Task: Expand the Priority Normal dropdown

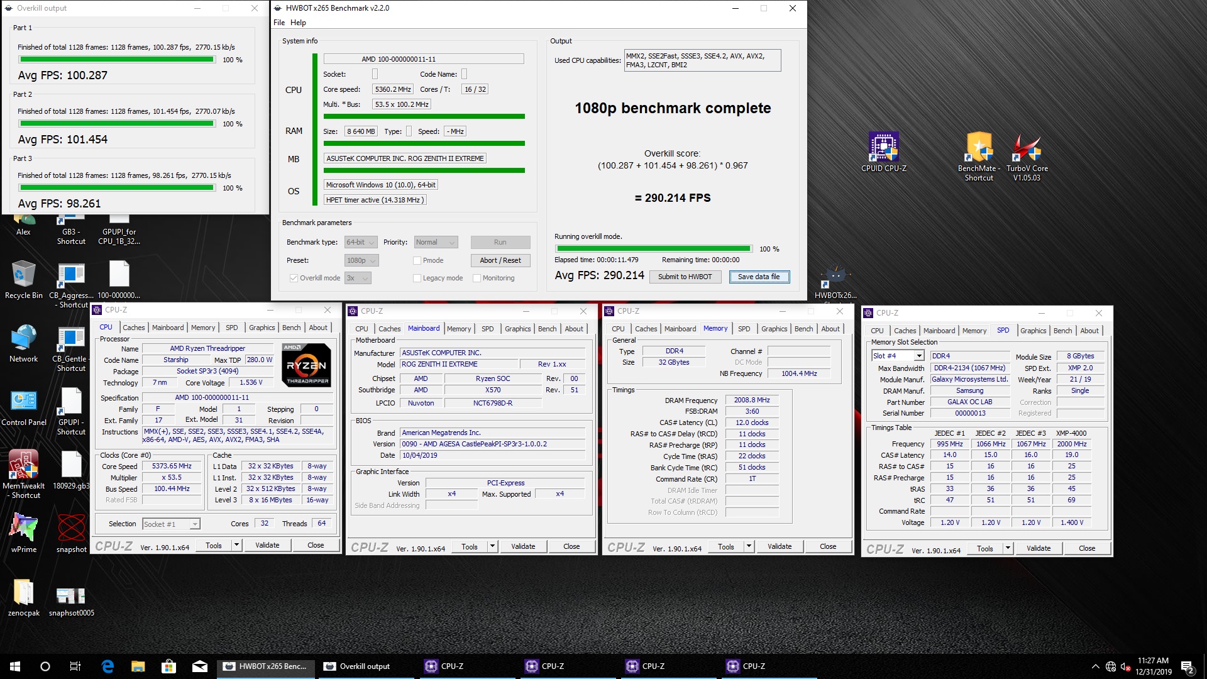Action: (436, 242)
